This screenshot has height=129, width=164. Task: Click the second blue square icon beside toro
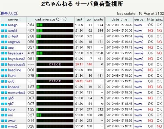click(x=6, y=110)
